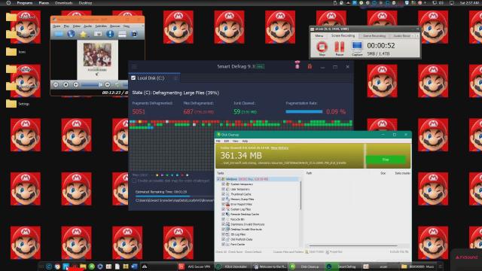Click the playlist icon in media player toolbar
The height and width of the screenshot is (271, 482).
pyautogui.click(x=122, y=34)
